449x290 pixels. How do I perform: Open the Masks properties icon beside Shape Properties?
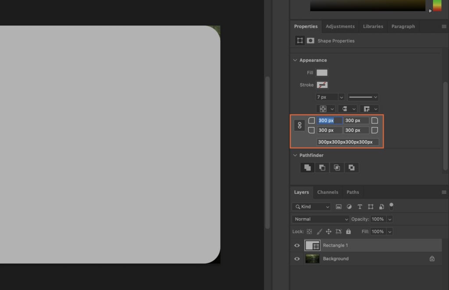pos(310,40)
